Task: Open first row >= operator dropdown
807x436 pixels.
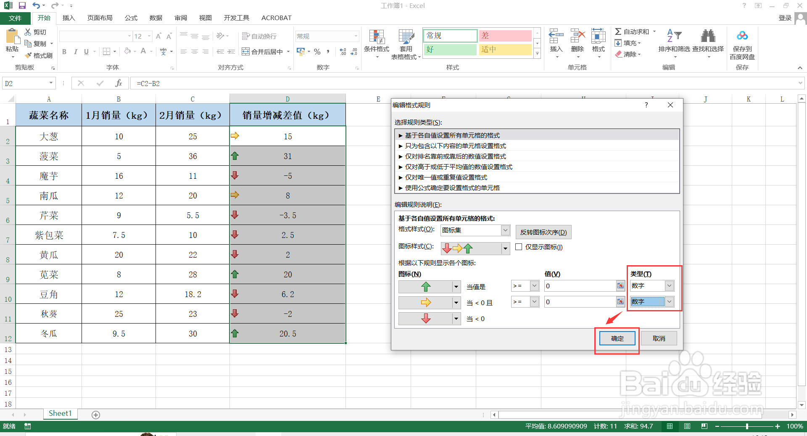Action: click(534, 286)
